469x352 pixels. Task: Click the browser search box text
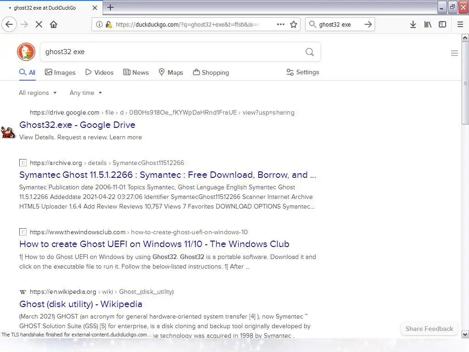[335, 25]
